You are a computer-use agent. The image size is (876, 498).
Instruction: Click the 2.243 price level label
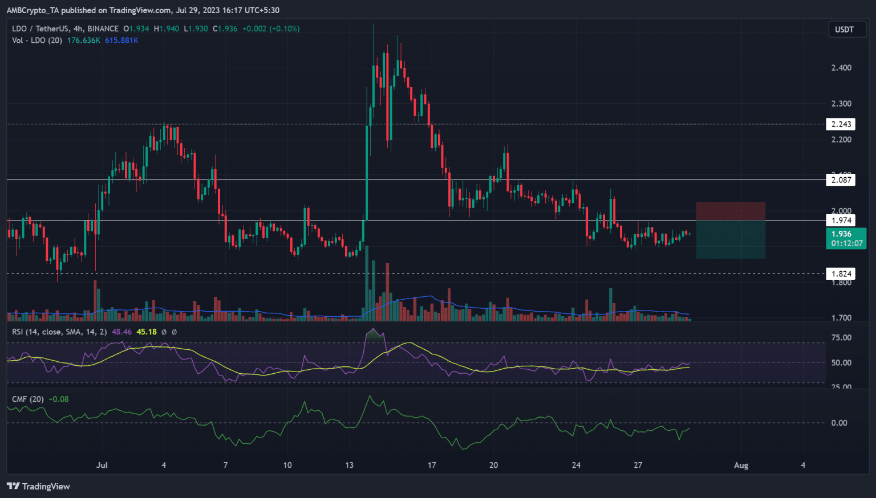(x=841, y=124)
